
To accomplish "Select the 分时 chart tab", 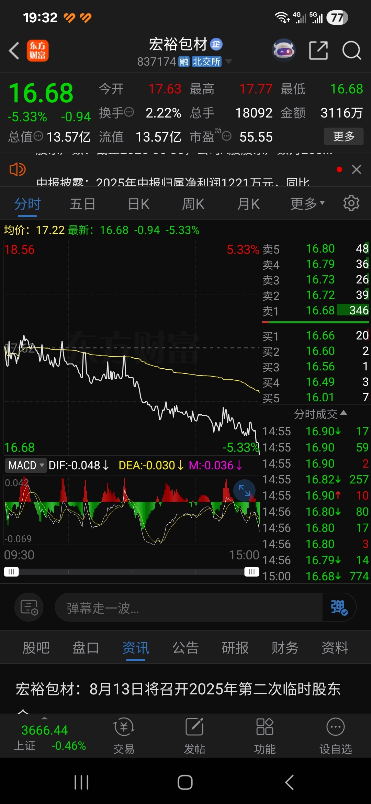I will (27, 204).
